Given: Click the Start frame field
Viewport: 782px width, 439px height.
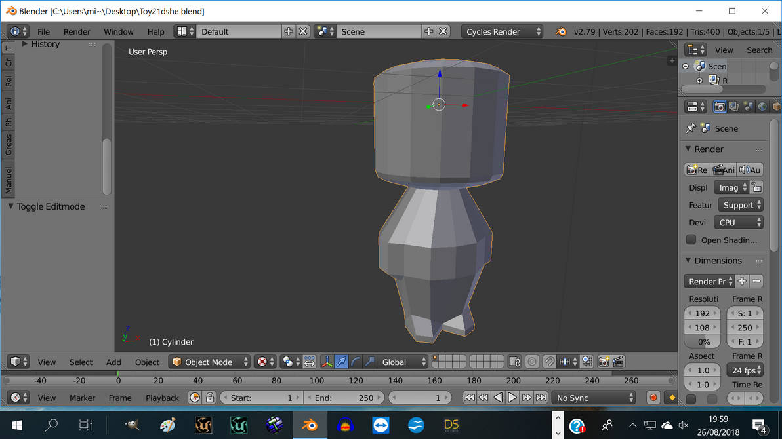Looking at the screenshot, I should coord(261,398).
